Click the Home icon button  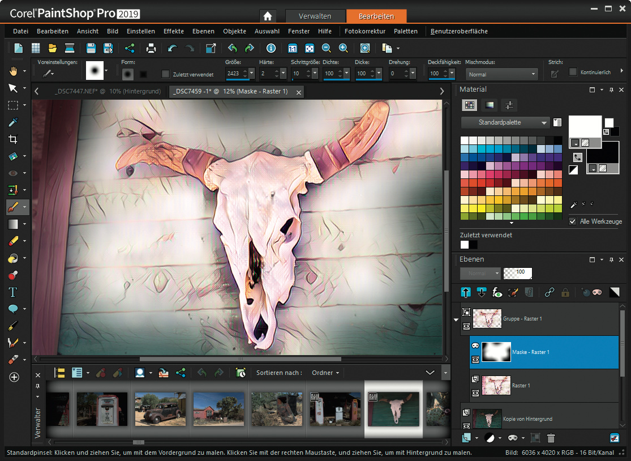tap(268, 16)
